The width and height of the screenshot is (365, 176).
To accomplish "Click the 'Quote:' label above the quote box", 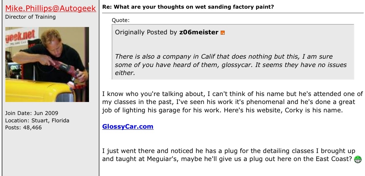I will [x=121, y=20].
